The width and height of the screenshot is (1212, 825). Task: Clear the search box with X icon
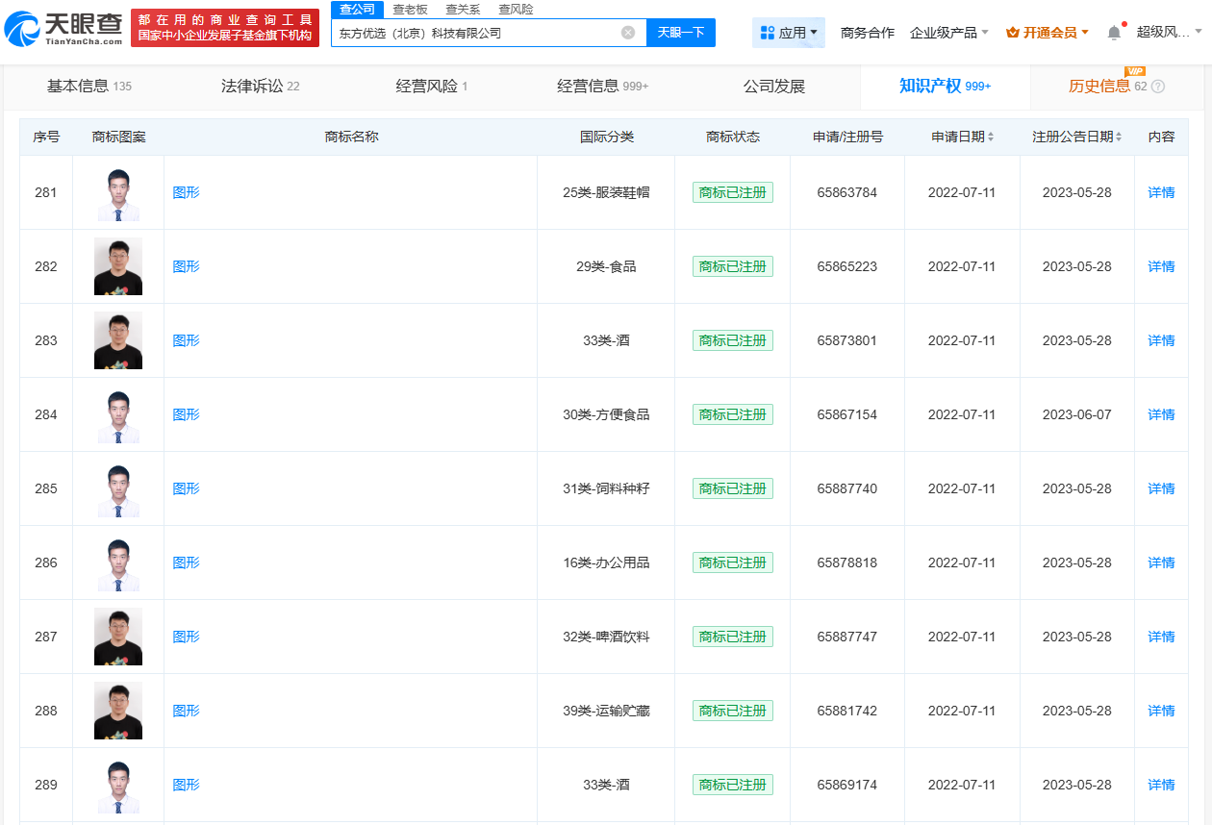click(628, 33)
